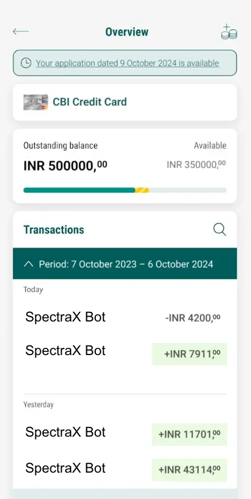
Task: Tap the yellow striped segment of balance bar
Action: pos(142,190)
